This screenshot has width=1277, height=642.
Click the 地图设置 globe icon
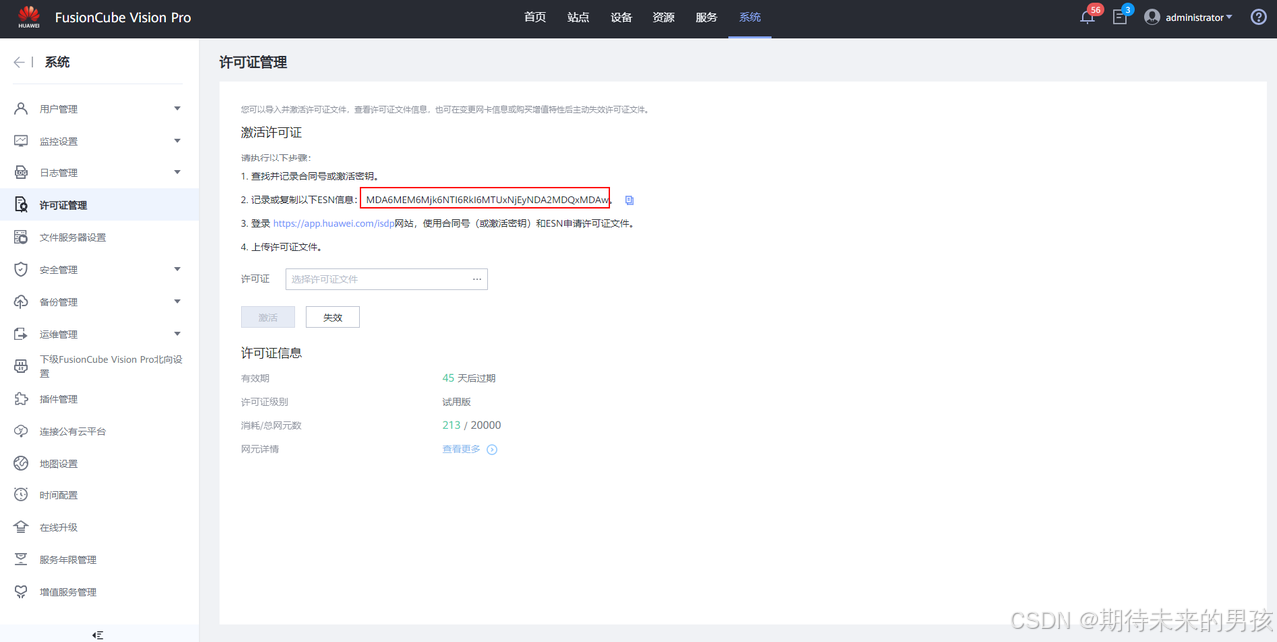21,463
